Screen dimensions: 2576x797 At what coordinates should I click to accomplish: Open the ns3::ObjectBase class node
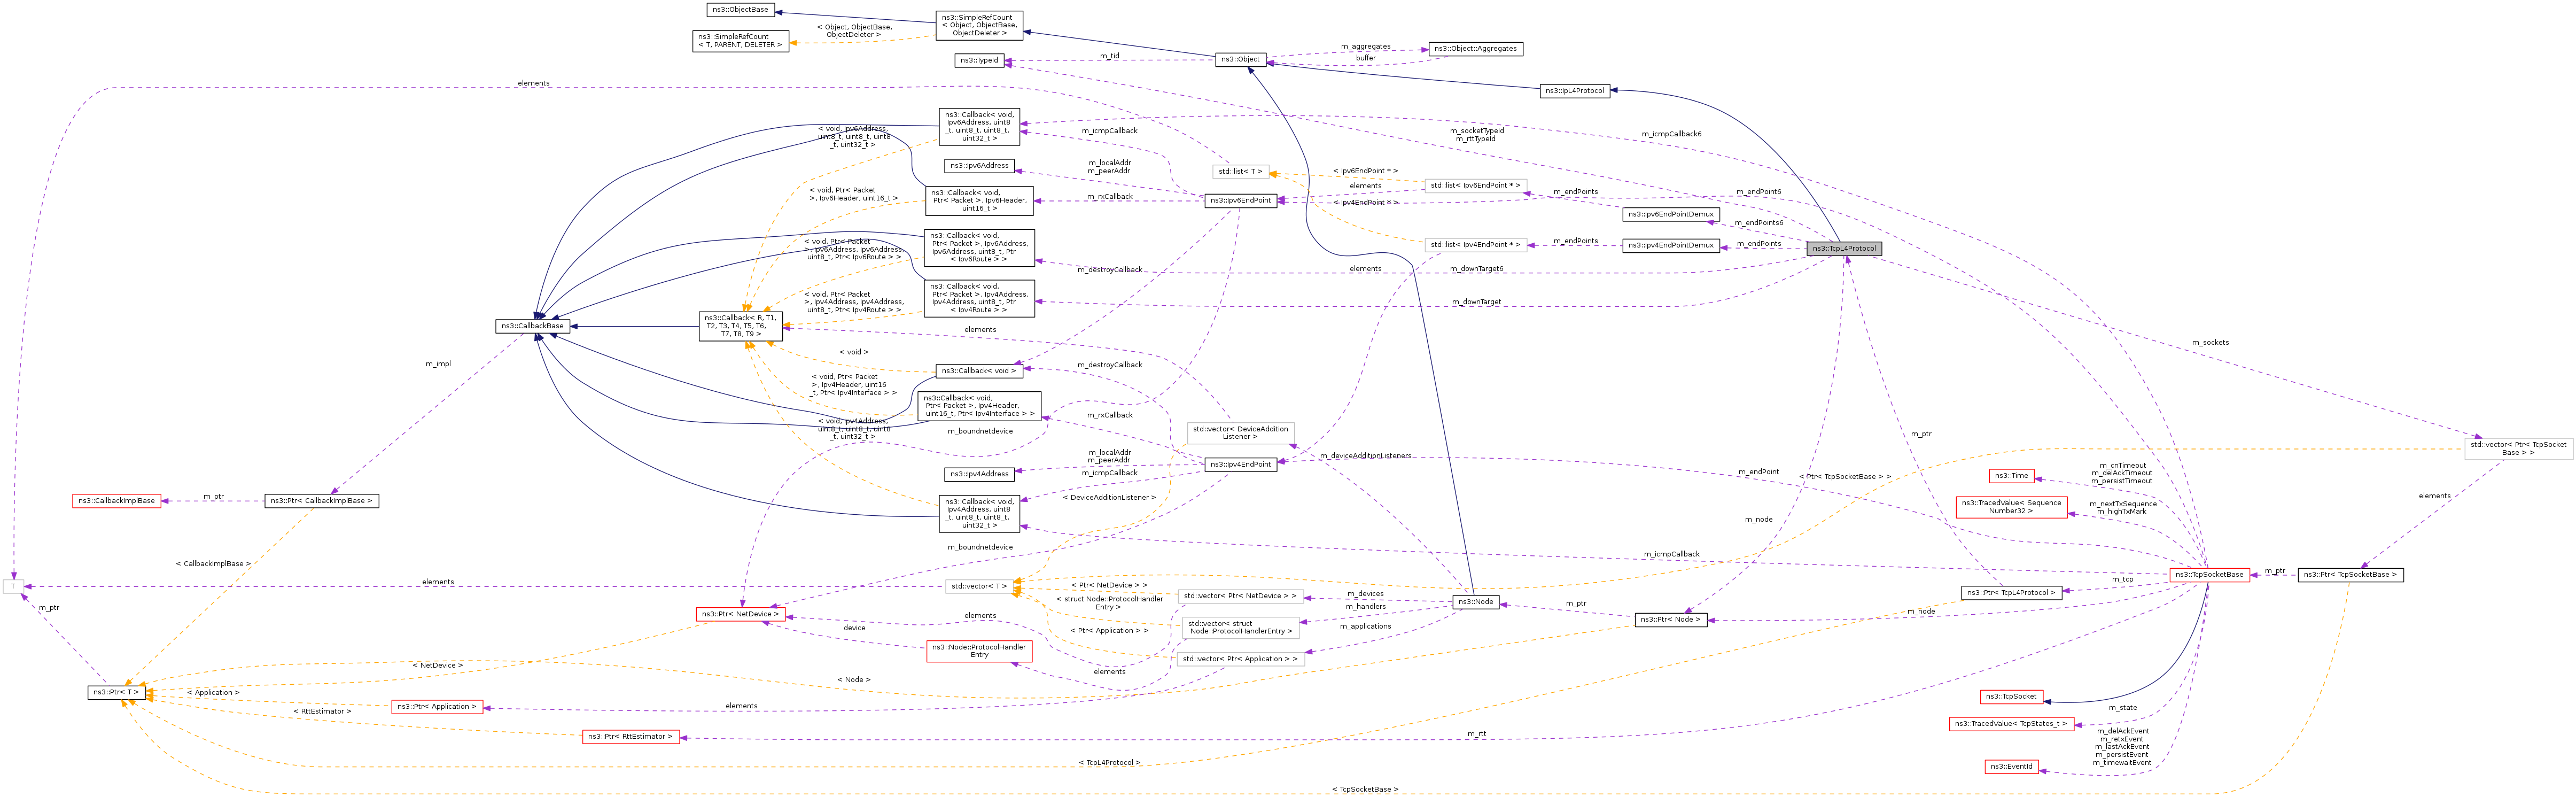[x=740, y=10]
